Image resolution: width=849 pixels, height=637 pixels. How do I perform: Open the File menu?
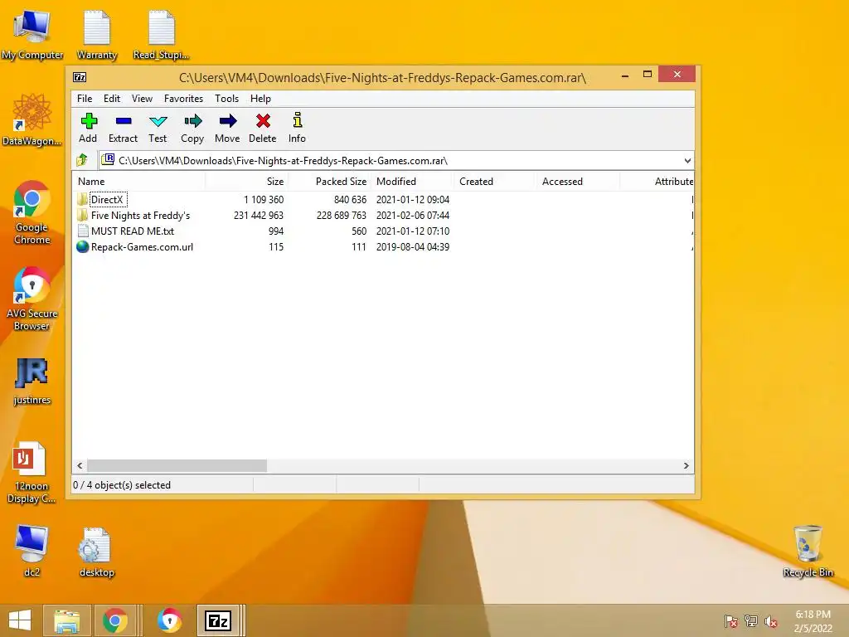pyautogui.click(x=85, y=99)
